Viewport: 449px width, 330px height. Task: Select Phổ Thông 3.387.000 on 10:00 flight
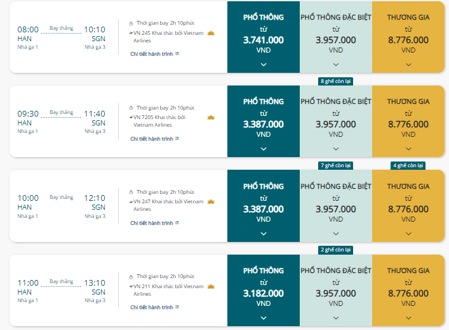(264, 206)
